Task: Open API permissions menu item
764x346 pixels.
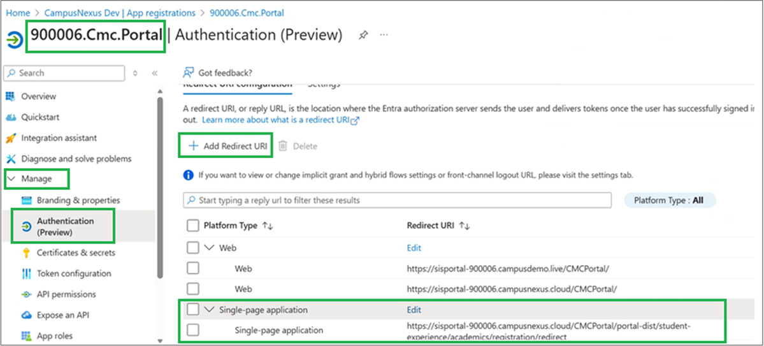Action: point(66,294)
